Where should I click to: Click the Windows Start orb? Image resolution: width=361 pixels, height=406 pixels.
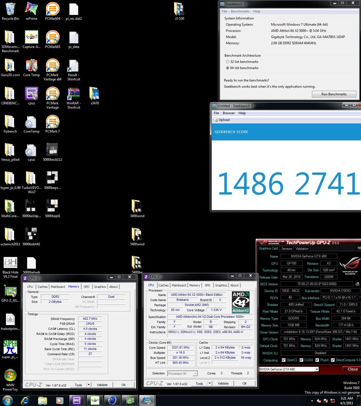7,400
